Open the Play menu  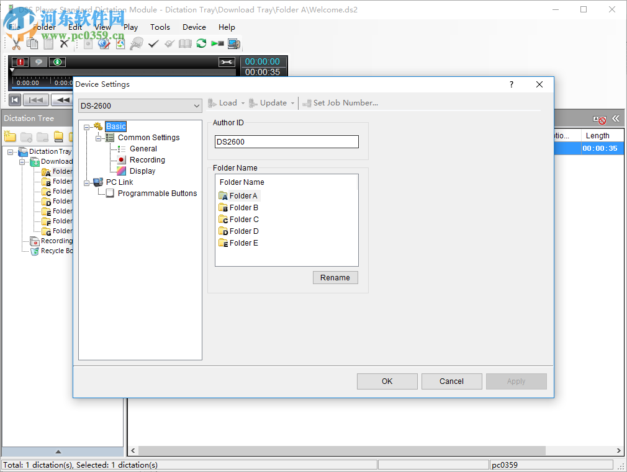pyautogui.click(x=130, y=27)
